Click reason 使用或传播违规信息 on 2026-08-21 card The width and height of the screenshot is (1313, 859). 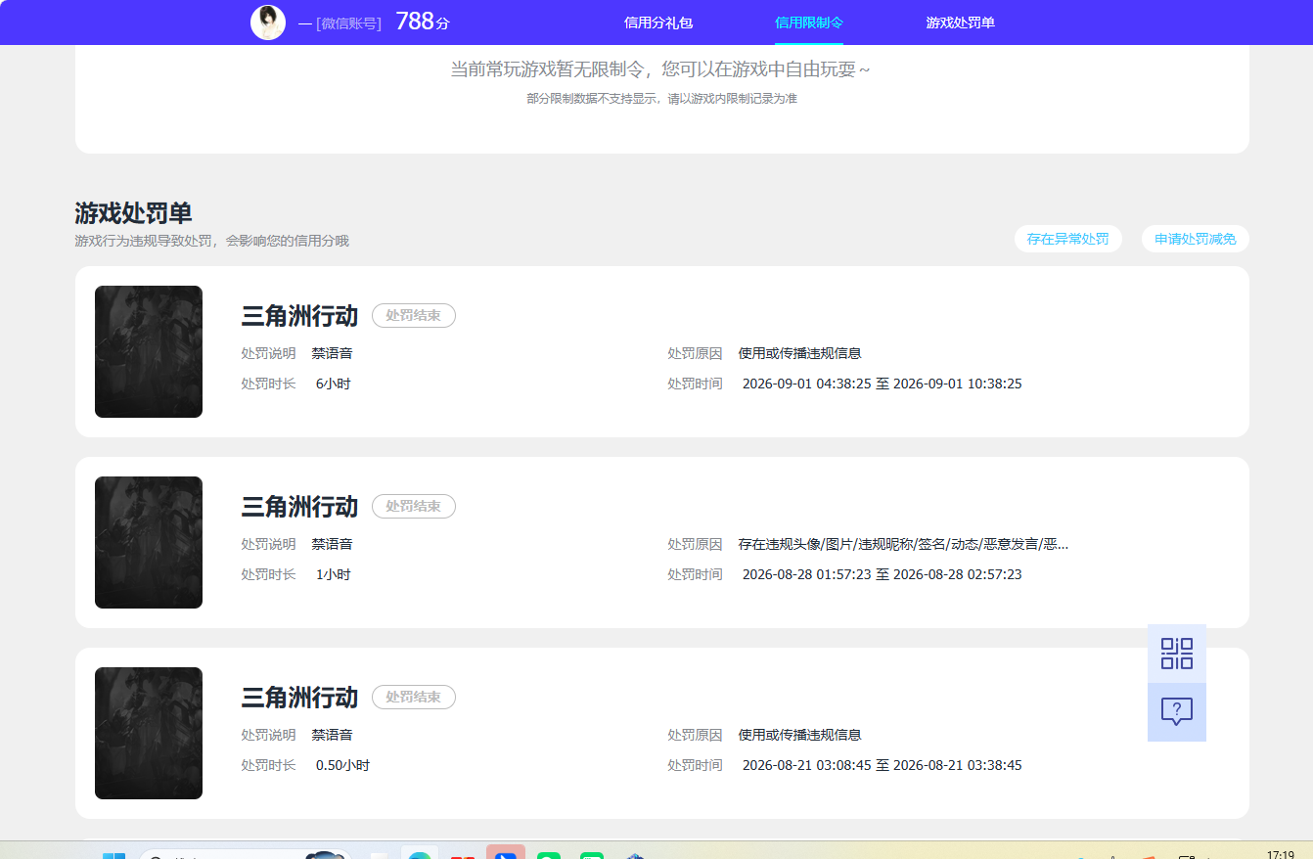799,735
